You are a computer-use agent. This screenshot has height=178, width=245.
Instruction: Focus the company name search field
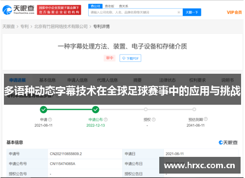click(x=135, y=12)
